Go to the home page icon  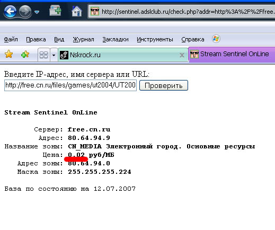(x=77, y=11)
